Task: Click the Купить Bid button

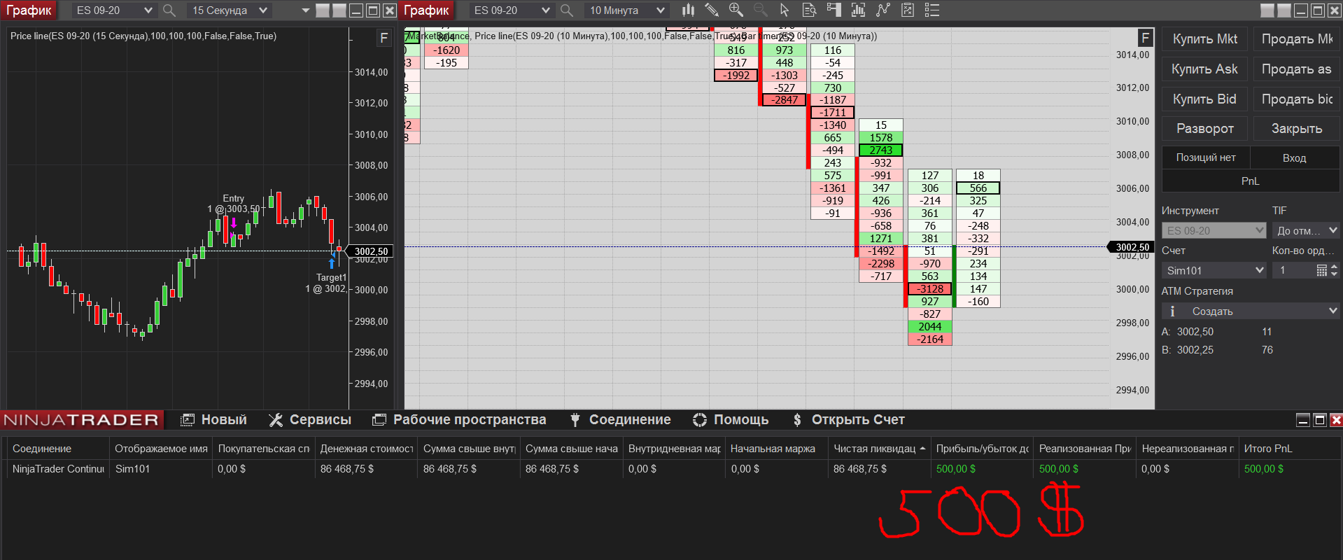Action: pyautogui.click(x=1205, y=99)
